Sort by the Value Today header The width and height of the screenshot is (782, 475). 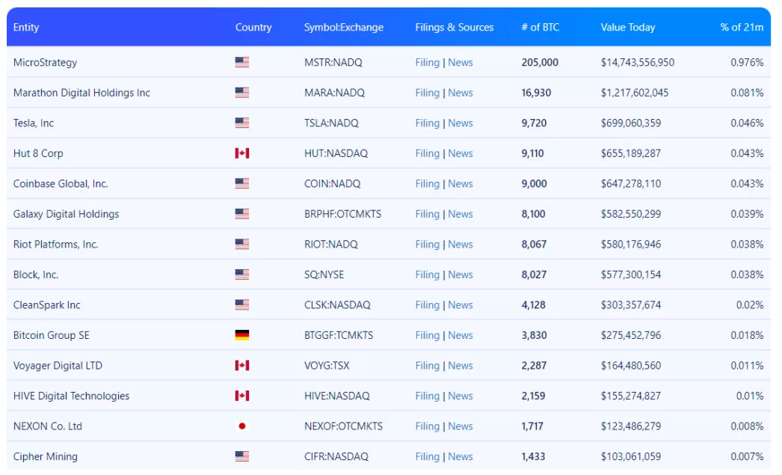pos(627,28)
